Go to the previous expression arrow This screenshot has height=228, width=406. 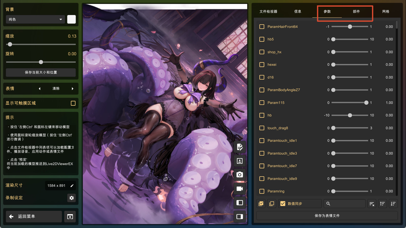tap(40, 89)
